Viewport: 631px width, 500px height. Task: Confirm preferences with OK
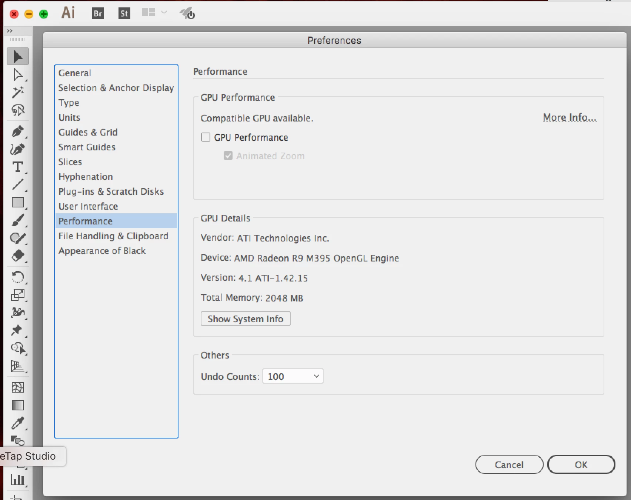[581, 464]
